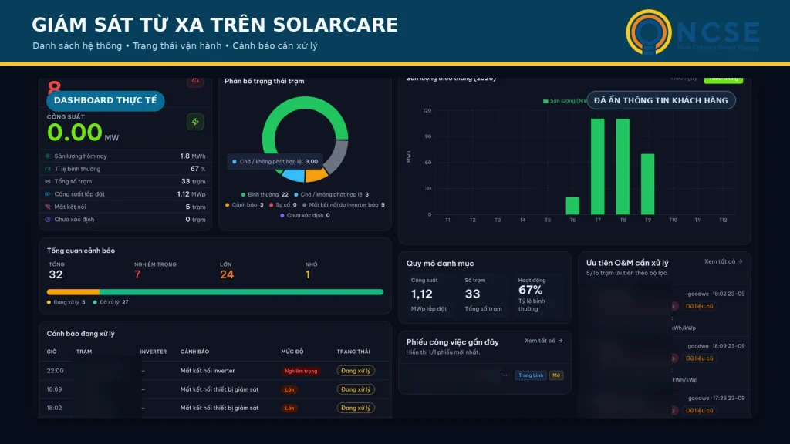Click the TỔNG alert count 32
The width and height of the screenshot is (790, 444).
pos(56,274)
